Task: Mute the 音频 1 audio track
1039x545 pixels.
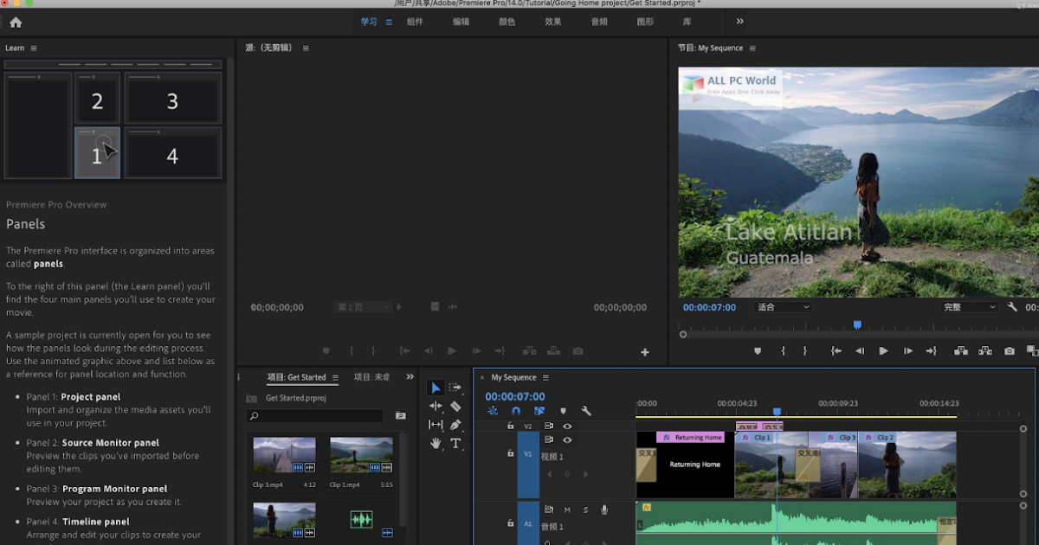Action: (567, 510)
